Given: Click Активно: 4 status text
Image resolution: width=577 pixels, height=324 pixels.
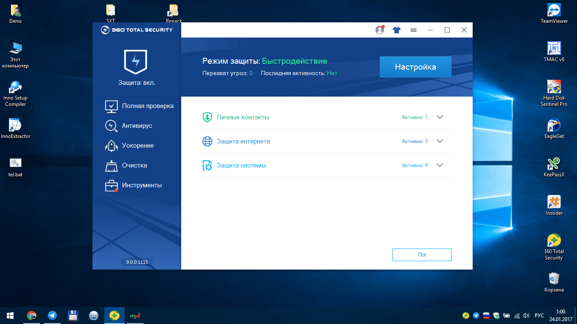Looking at the screenshot, I should point(415,165).
